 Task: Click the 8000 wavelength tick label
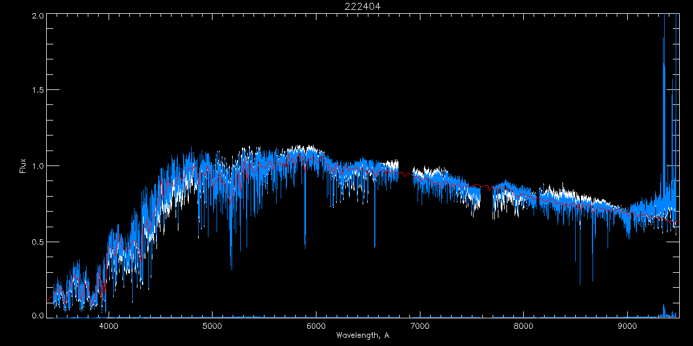tap(524, 326)
